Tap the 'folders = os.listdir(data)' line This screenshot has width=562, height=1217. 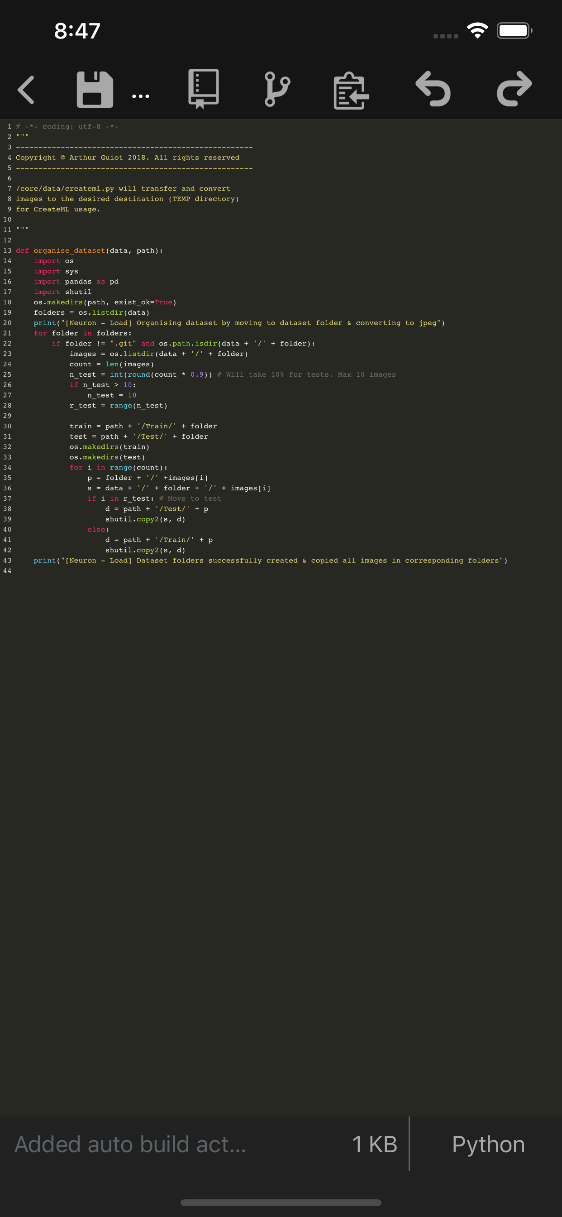(x=91, y=313)
